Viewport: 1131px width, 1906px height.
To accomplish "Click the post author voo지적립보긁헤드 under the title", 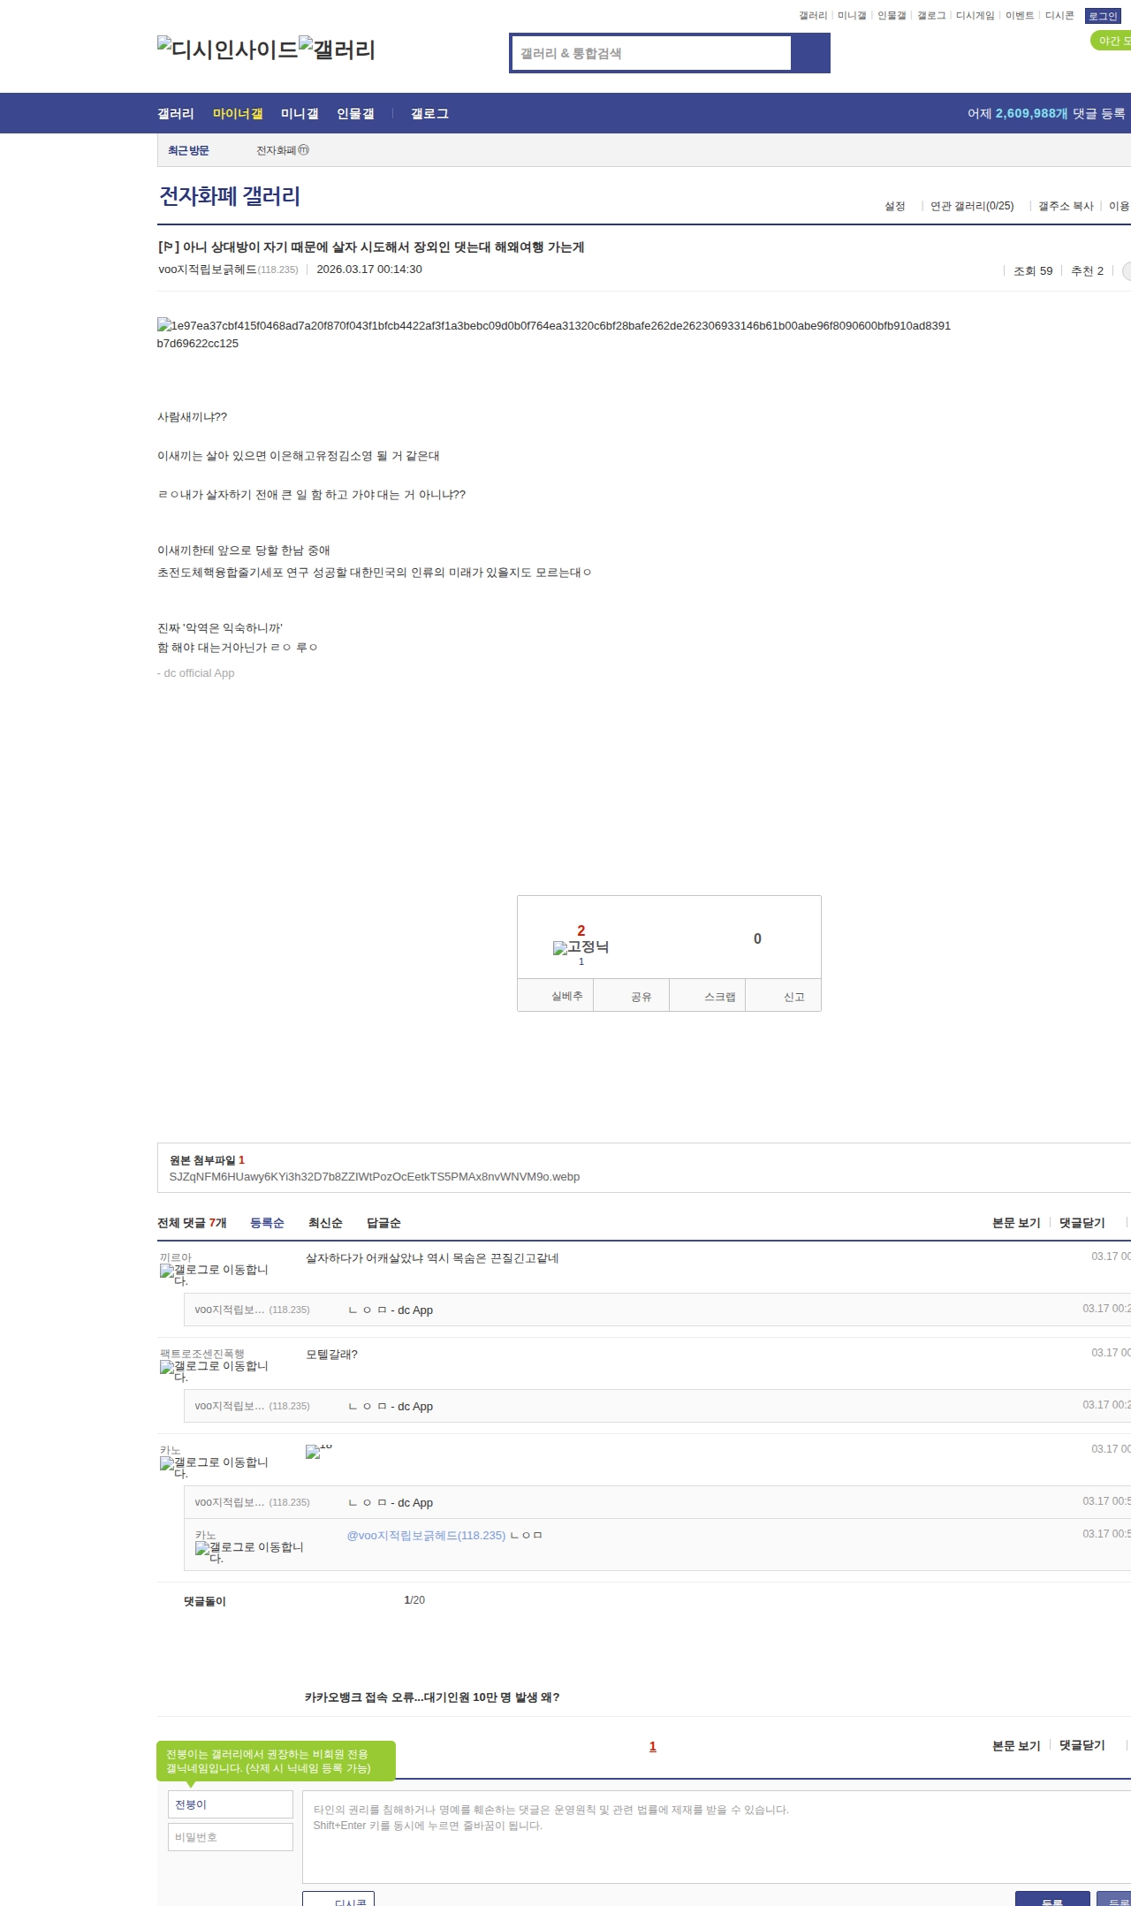I will pos(208,270).
